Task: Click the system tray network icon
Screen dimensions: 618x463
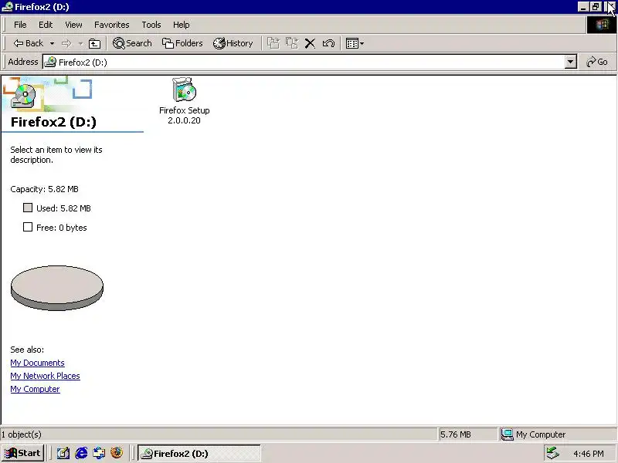Action: pyautogui.click(x=553, y=453)
